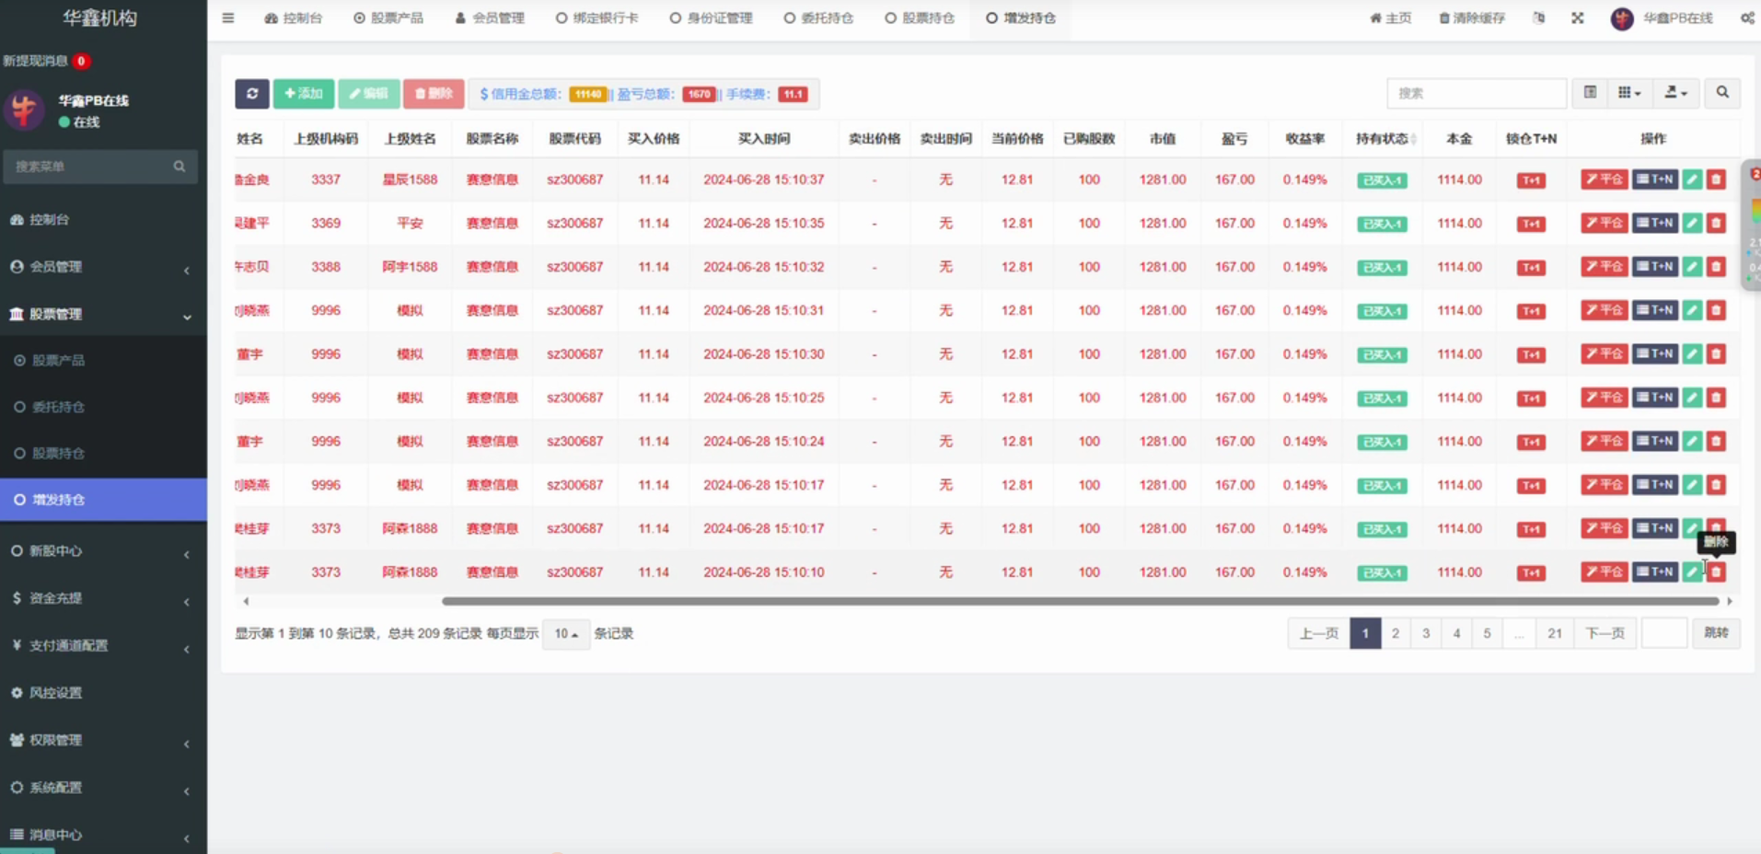Toggle the table card view
Screen dimensions: 1761x854
point(1590,93)
